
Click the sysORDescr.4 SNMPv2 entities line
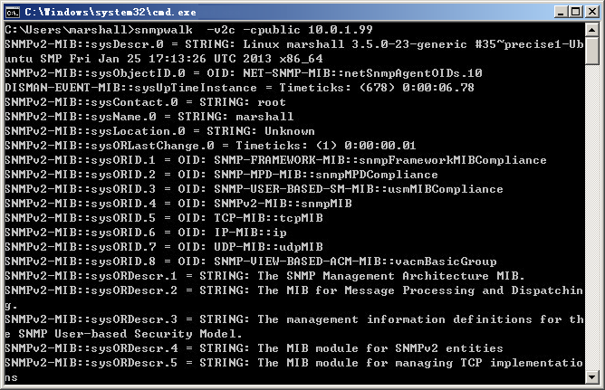(x=254, y=348)
